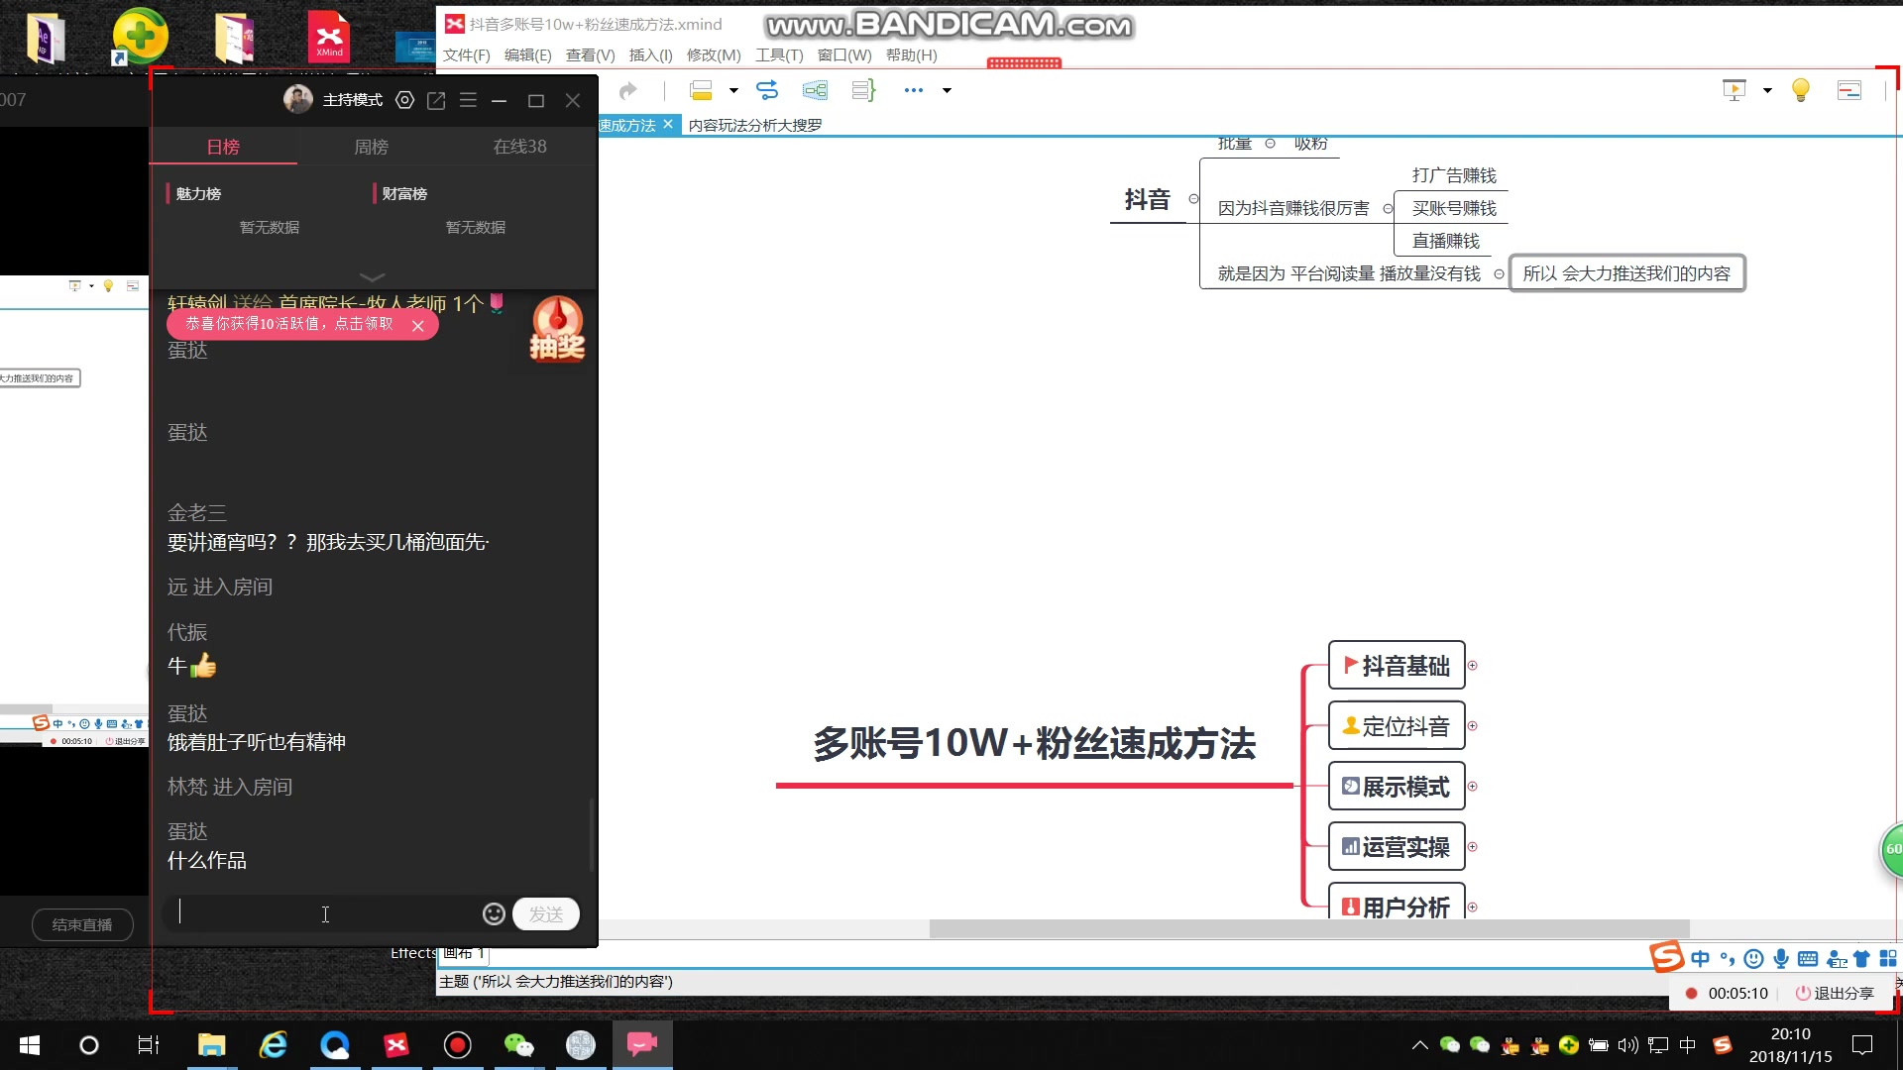The image size is (1903, 1070).
Task: Dismiss the 恭喜你获得10活跃值 notification
Action: 418,325
